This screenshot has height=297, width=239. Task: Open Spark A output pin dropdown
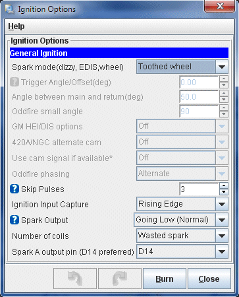coord(182,251)
